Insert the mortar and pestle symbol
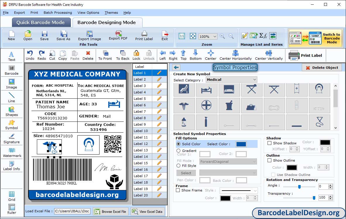 (229, 105)
